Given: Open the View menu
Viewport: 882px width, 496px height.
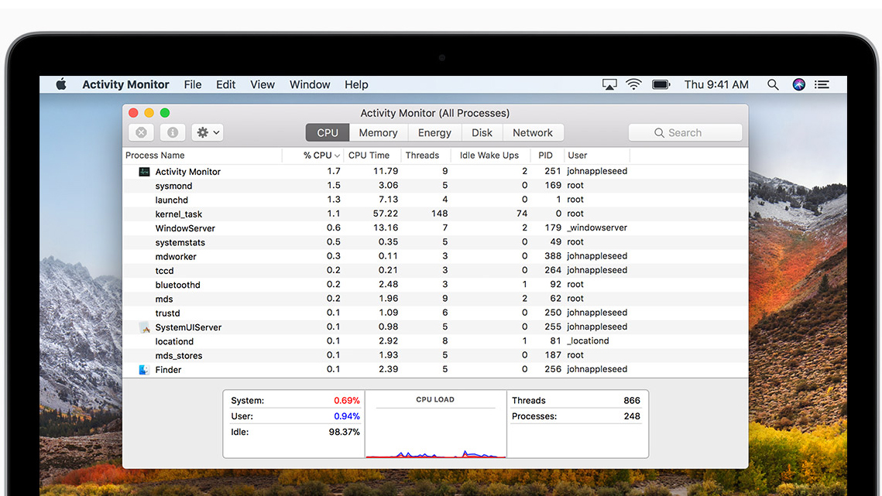Looking at the screenshot, I should (x=263, y=84).
